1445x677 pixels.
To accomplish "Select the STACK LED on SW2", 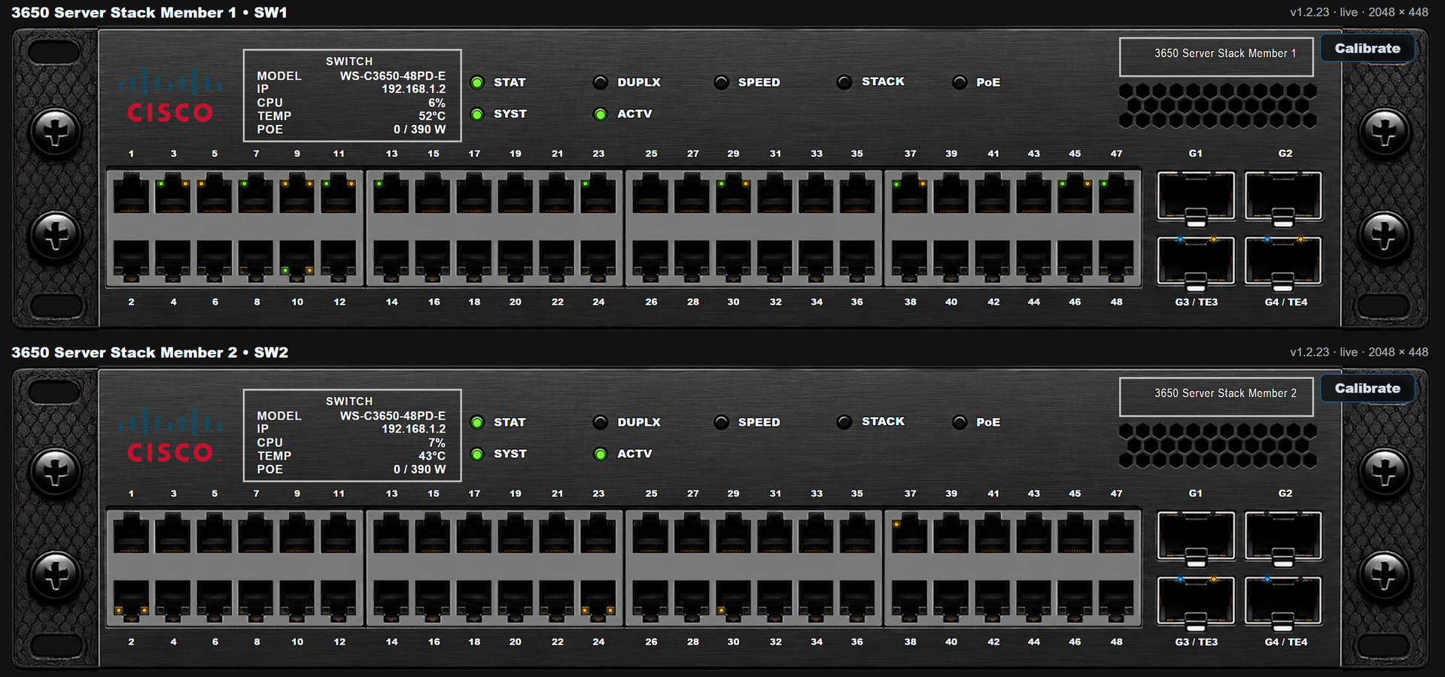I will click(x=844, y=423).
